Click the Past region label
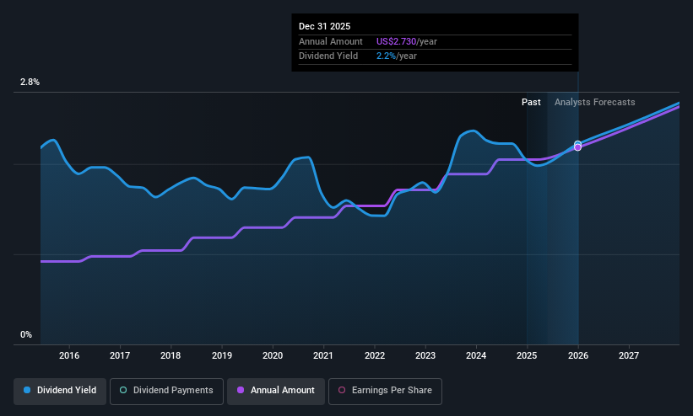Image resolution: width=693 pixels, height=416 pixels. click(x=531, y=103)
